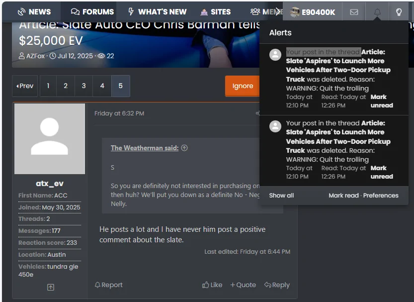Viewport: 414px width, 302px height.
Task: Reply to atx_ev's post
Action: click(277, 285)
